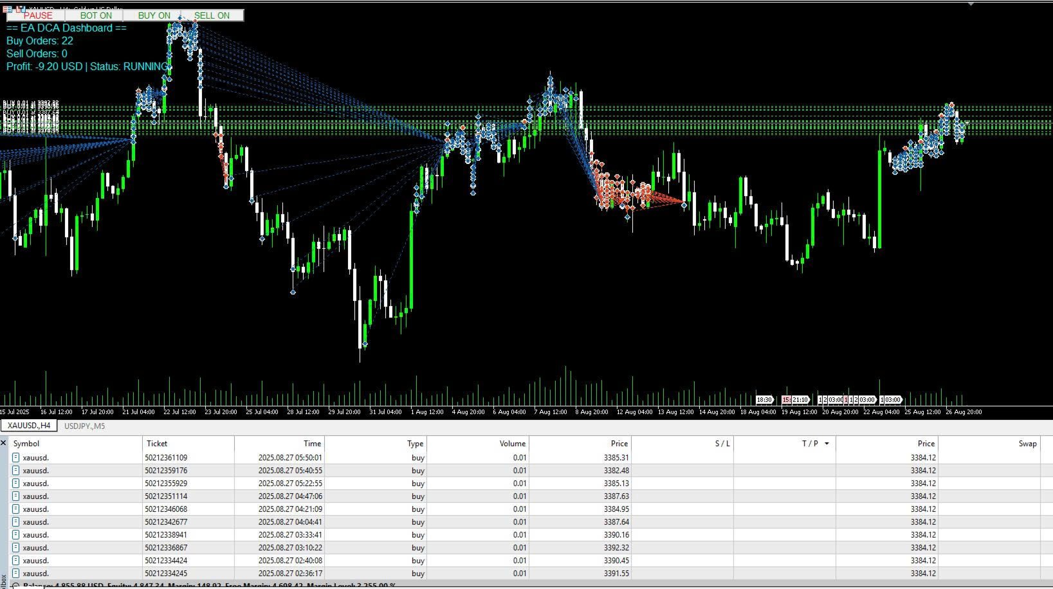The height and width of the screenshot is (589, 1053).
Task: Click the order icon for ticket 50212359176
Action: tap(16, 471)
